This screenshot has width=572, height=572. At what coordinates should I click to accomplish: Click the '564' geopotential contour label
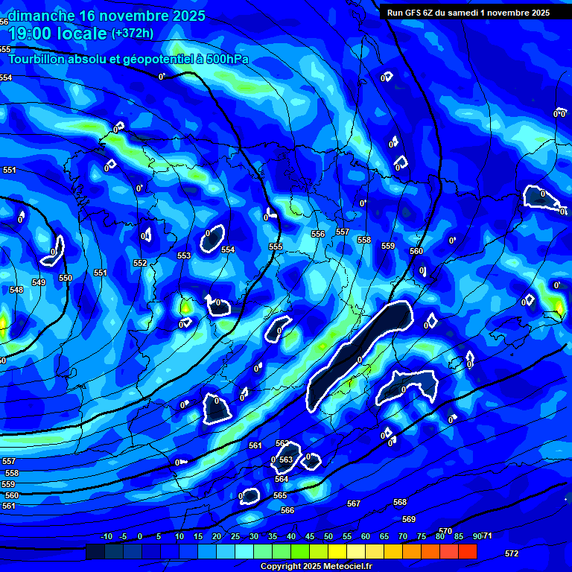(x=282, y=479)
